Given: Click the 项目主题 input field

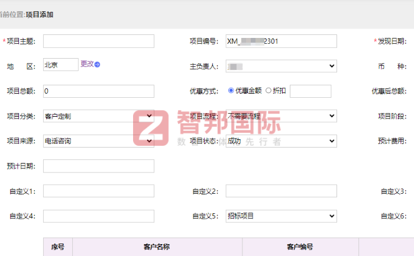Looking at the screenshot, I should [98, 41].
